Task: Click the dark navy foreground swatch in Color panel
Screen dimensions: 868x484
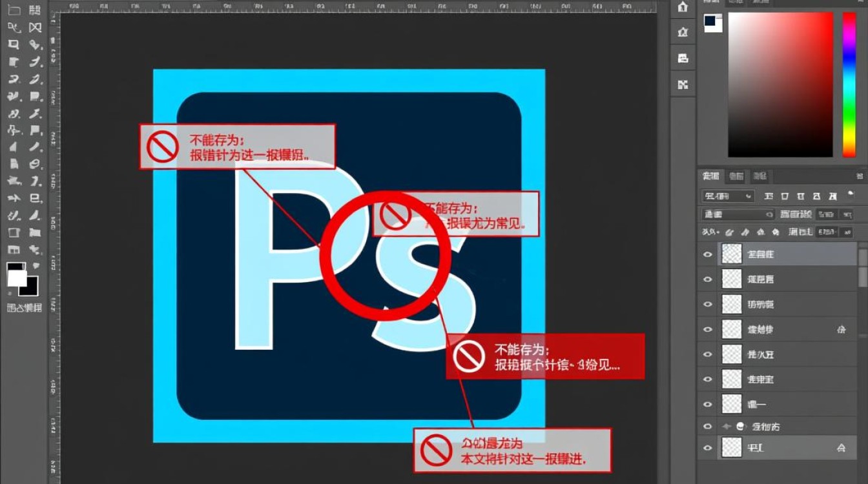Action: coord(710,21)
